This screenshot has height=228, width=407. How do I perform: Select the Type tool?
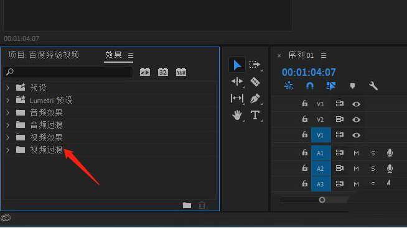click(x=255, y=115)
